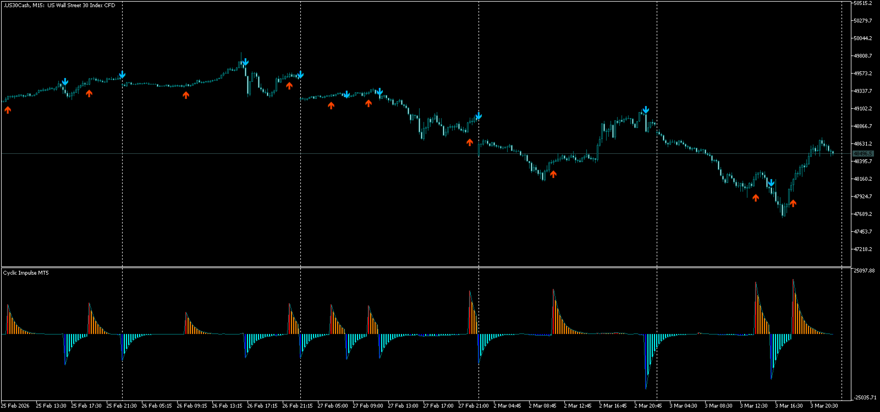Select the 25 Feb 21:30 time label
The height and width of the screenshot is (412, 880).
click(122, 406)
